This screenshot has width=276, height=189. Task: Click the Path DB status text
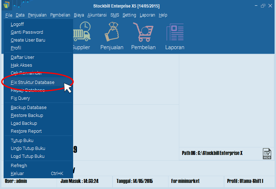click(x=212, y=153)
